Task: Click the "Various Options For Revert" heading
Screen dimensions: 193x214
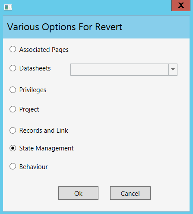Action: click(65, 27)
